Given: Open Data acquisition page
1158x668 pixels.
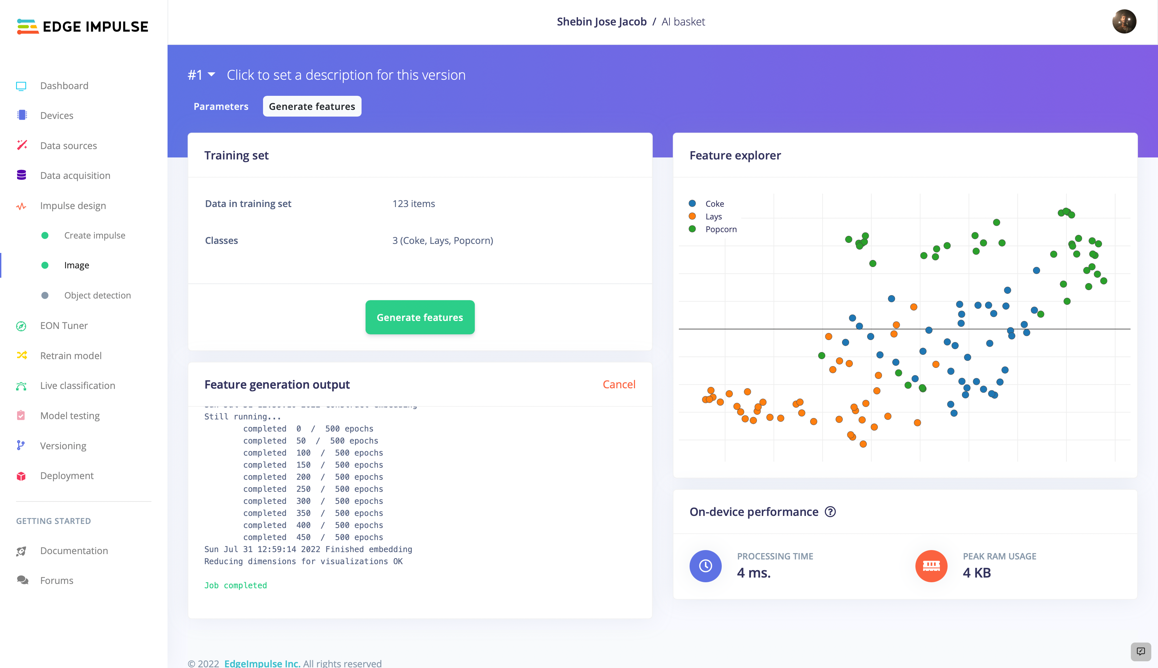Looking at the screenshot, I should pos(75,176).
